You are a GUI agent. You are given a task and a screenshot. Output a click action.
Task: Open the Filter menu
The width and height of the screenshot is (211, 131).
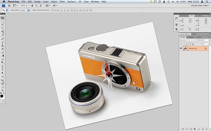pos(62,2)
